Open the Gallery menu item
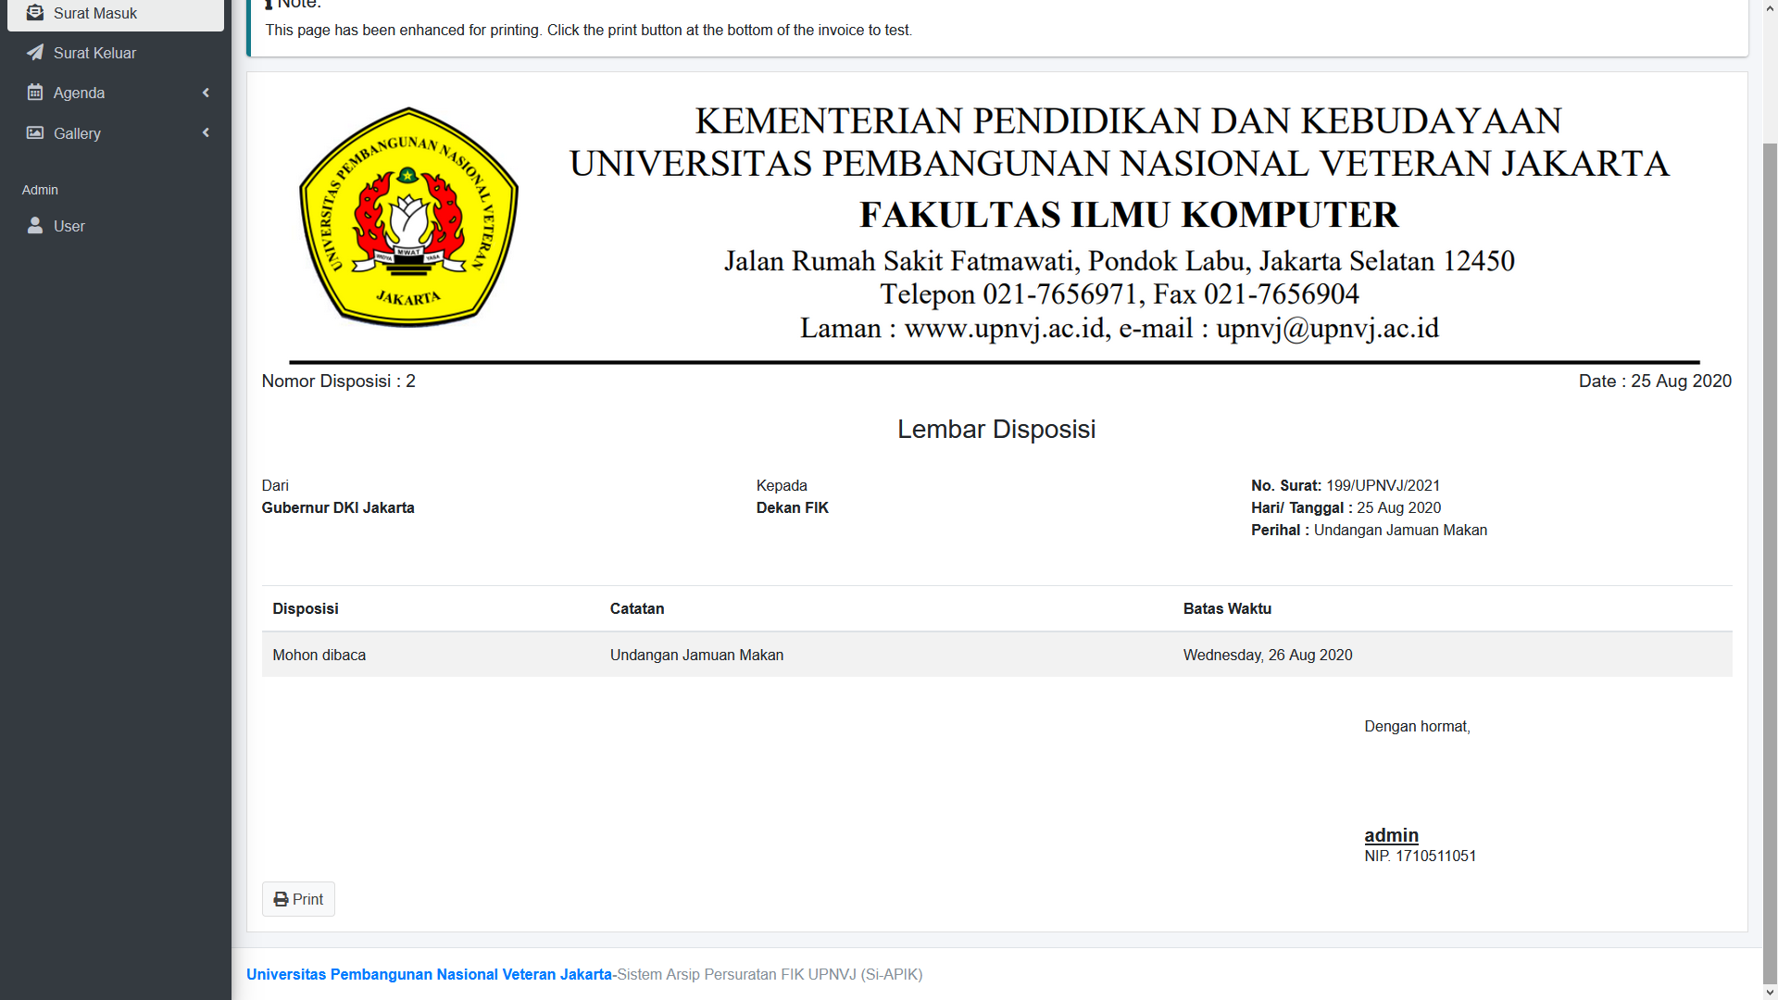The image size is (1778, 1000). tap(116, 133)
